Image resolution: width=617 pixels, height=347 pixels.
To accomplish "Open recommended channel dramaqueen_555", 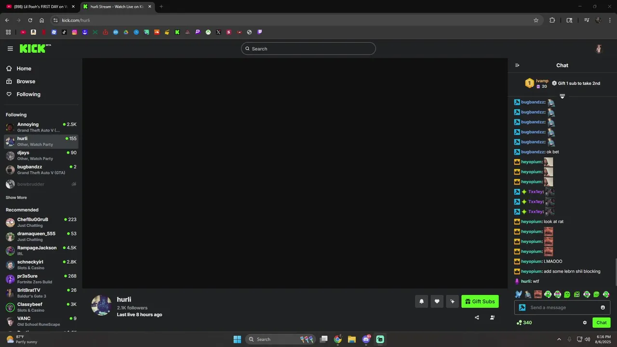I will pos(41,236).
